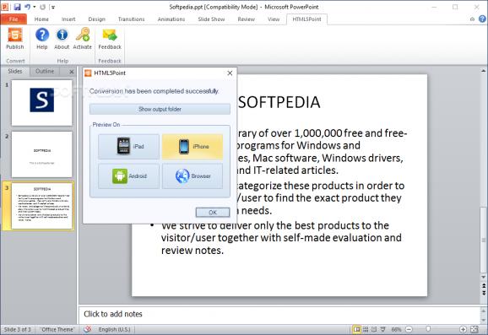The image size is (488, 335).
Task: Click the notes area to add notes
Action: point(279,315)
